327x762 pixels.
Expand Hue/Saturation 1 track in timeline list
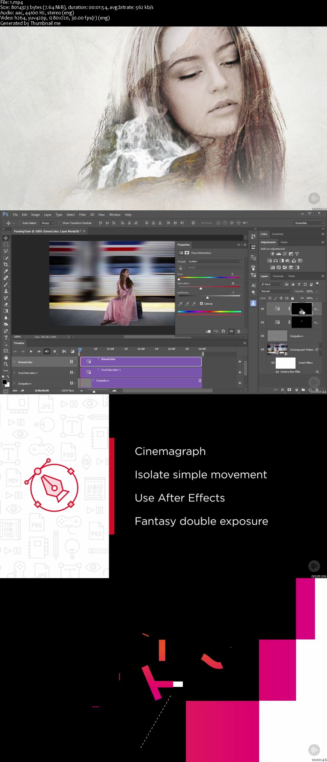point(14,373)
